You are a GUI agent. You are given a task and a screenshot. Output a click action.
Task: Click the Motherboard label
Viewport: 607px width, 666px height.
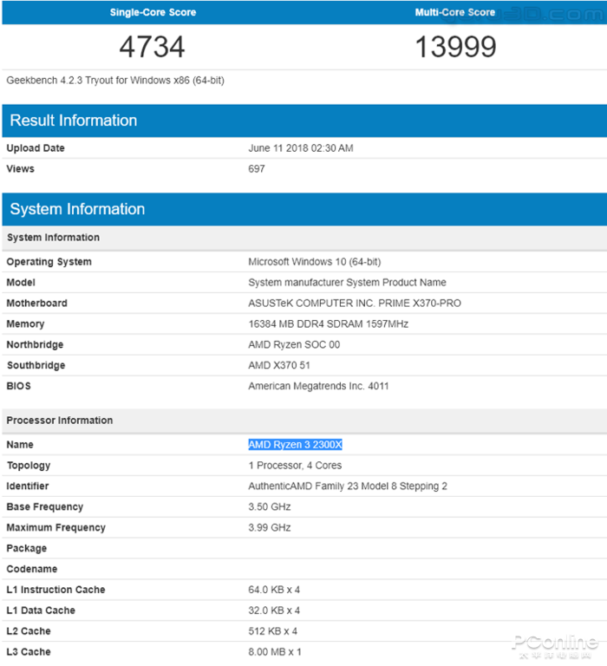coord(37,304)
